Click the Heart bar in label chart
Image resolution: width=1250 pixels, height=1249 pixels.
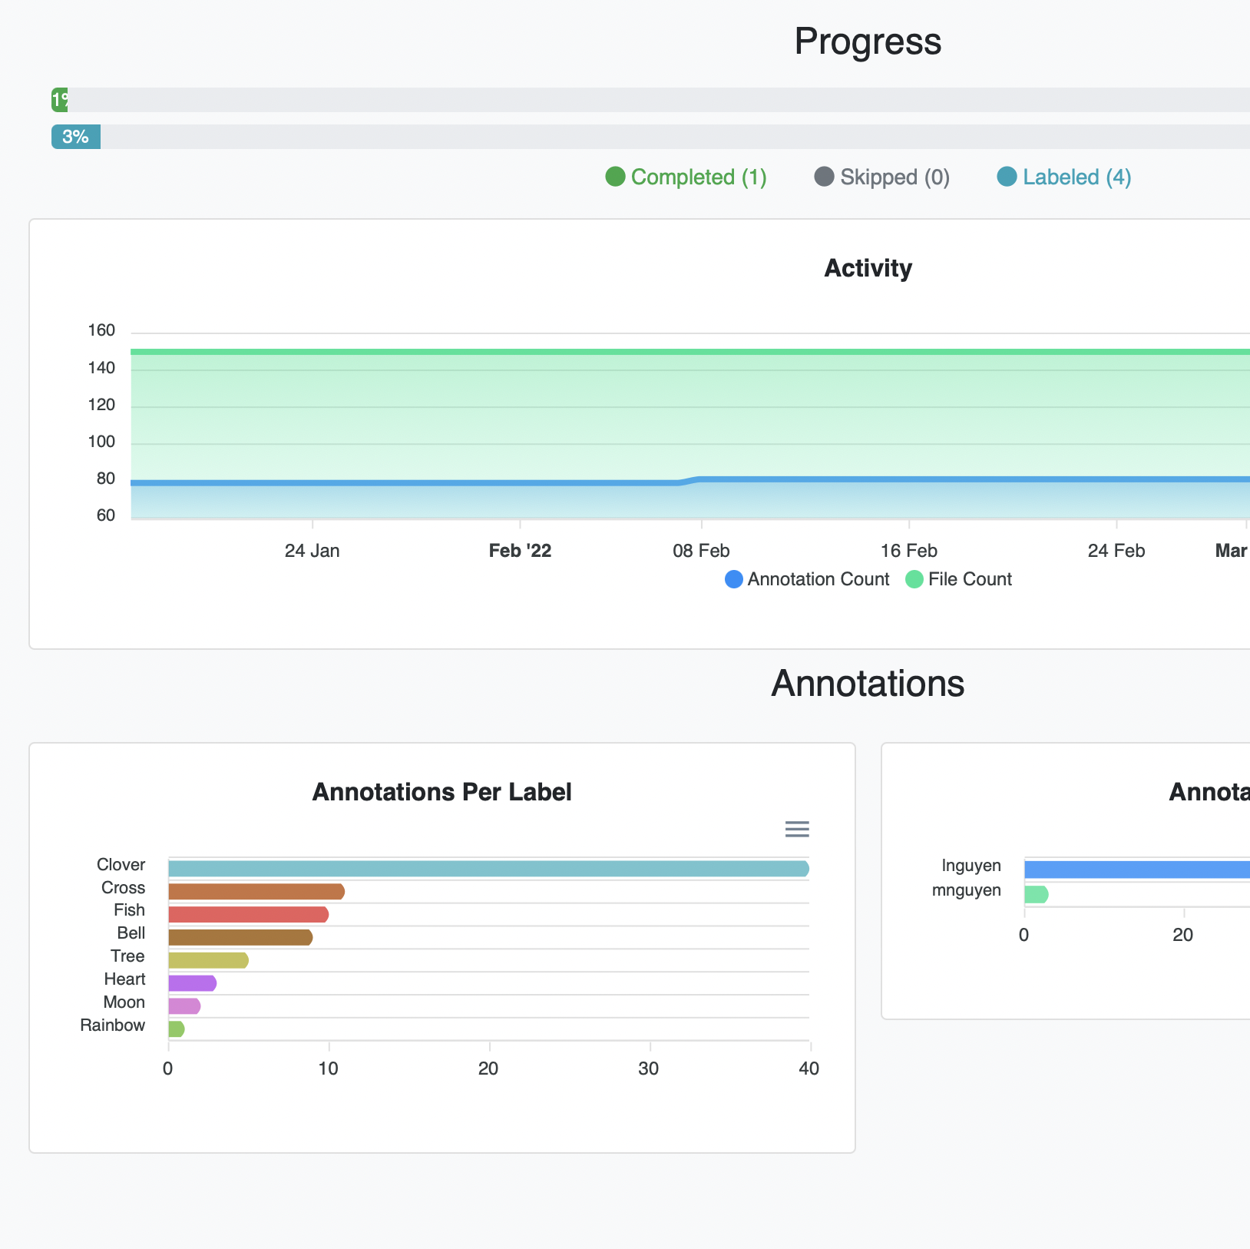192,983
